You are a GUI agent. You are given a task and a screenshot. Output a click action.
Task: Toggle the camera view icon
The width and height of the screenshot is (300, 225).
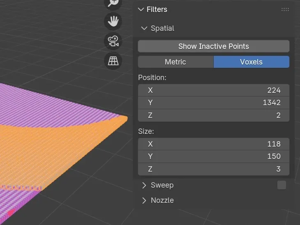pos(113,41)
